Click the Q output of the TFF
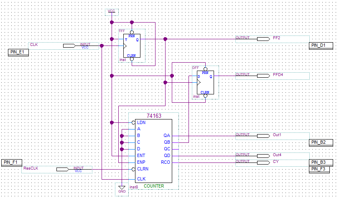This screenshot has height=198, width=339. 137,40
